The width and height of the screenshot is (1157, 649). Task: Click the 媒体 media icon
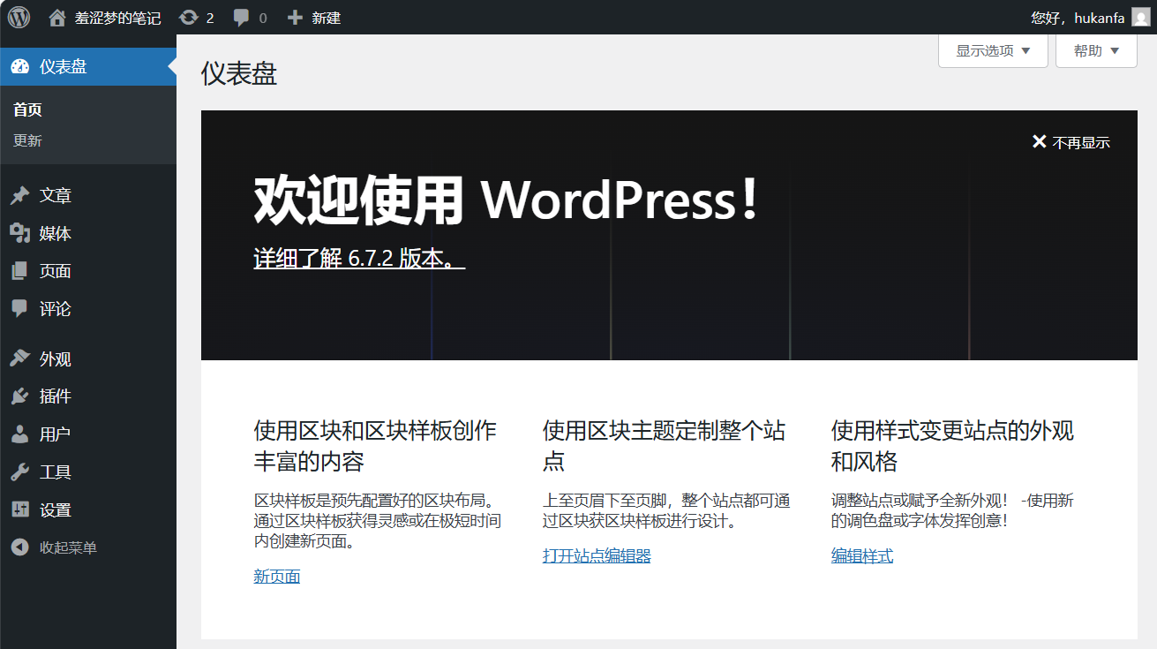coord(19,233)
